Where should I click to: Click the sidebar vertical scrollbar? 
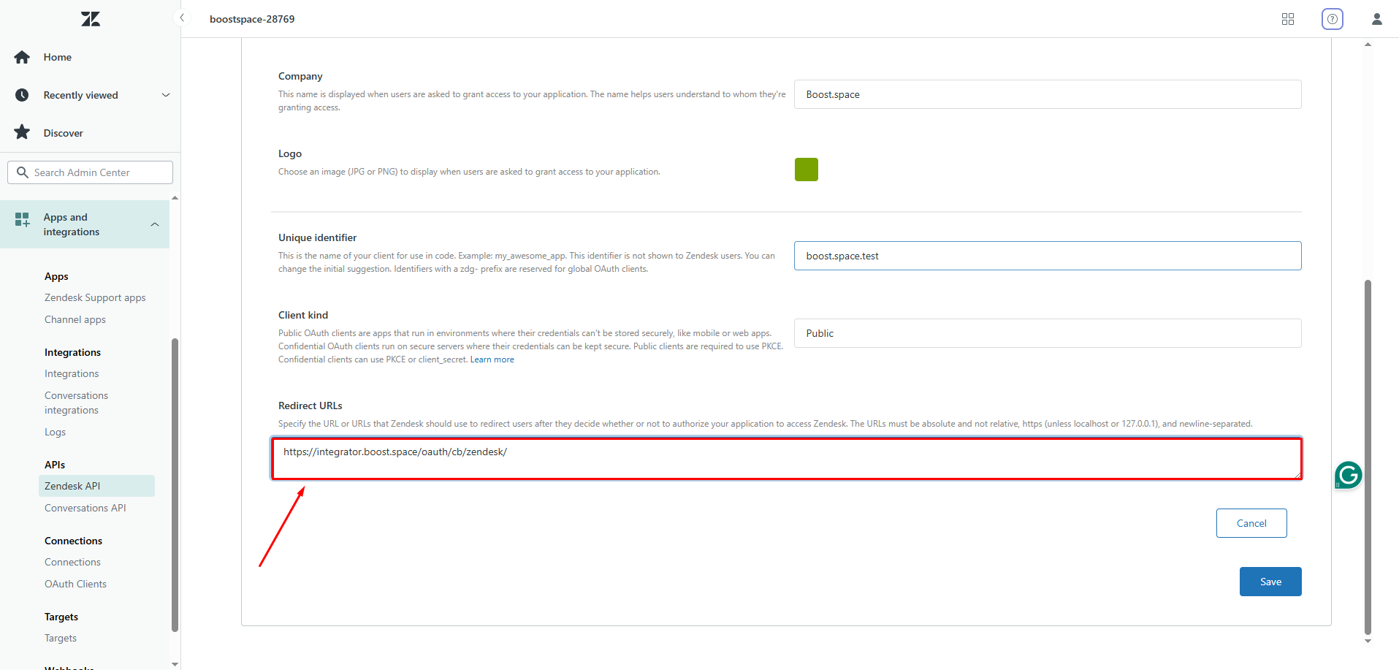(x=175, y=484)
